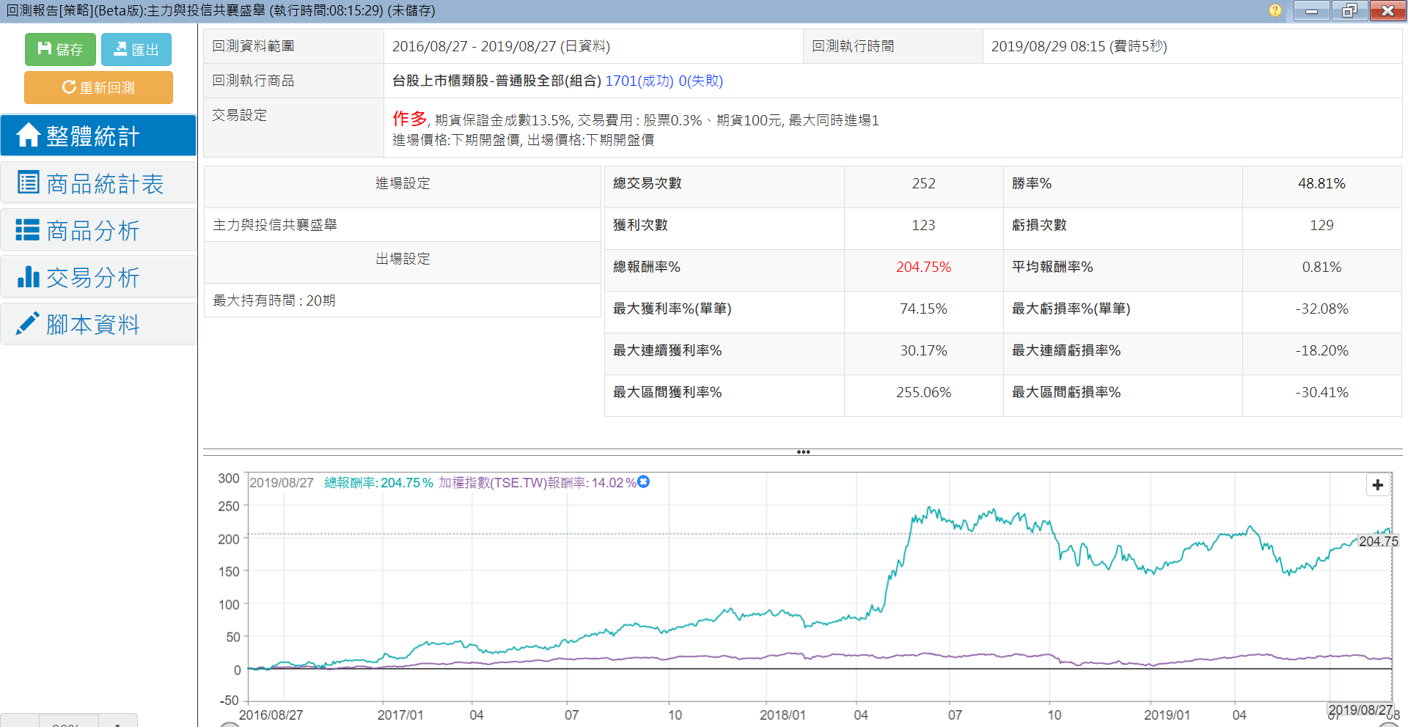Click the 2019/08/27 date marker on chart axis
The image size is (1408, 727).
[1359, 709]
